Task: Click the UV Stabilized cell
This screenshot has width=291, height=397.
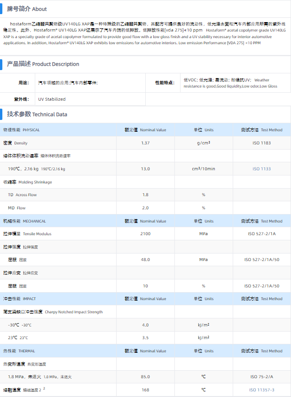Action: tap(52, 99)
